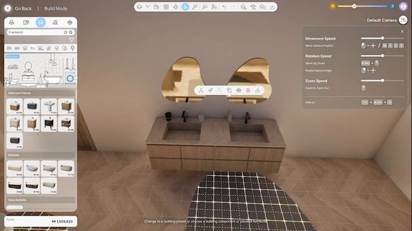This screenshot has width=412, height=231.
Task: Adjust the Zoom Speed slider
Action: pos(382,81)
